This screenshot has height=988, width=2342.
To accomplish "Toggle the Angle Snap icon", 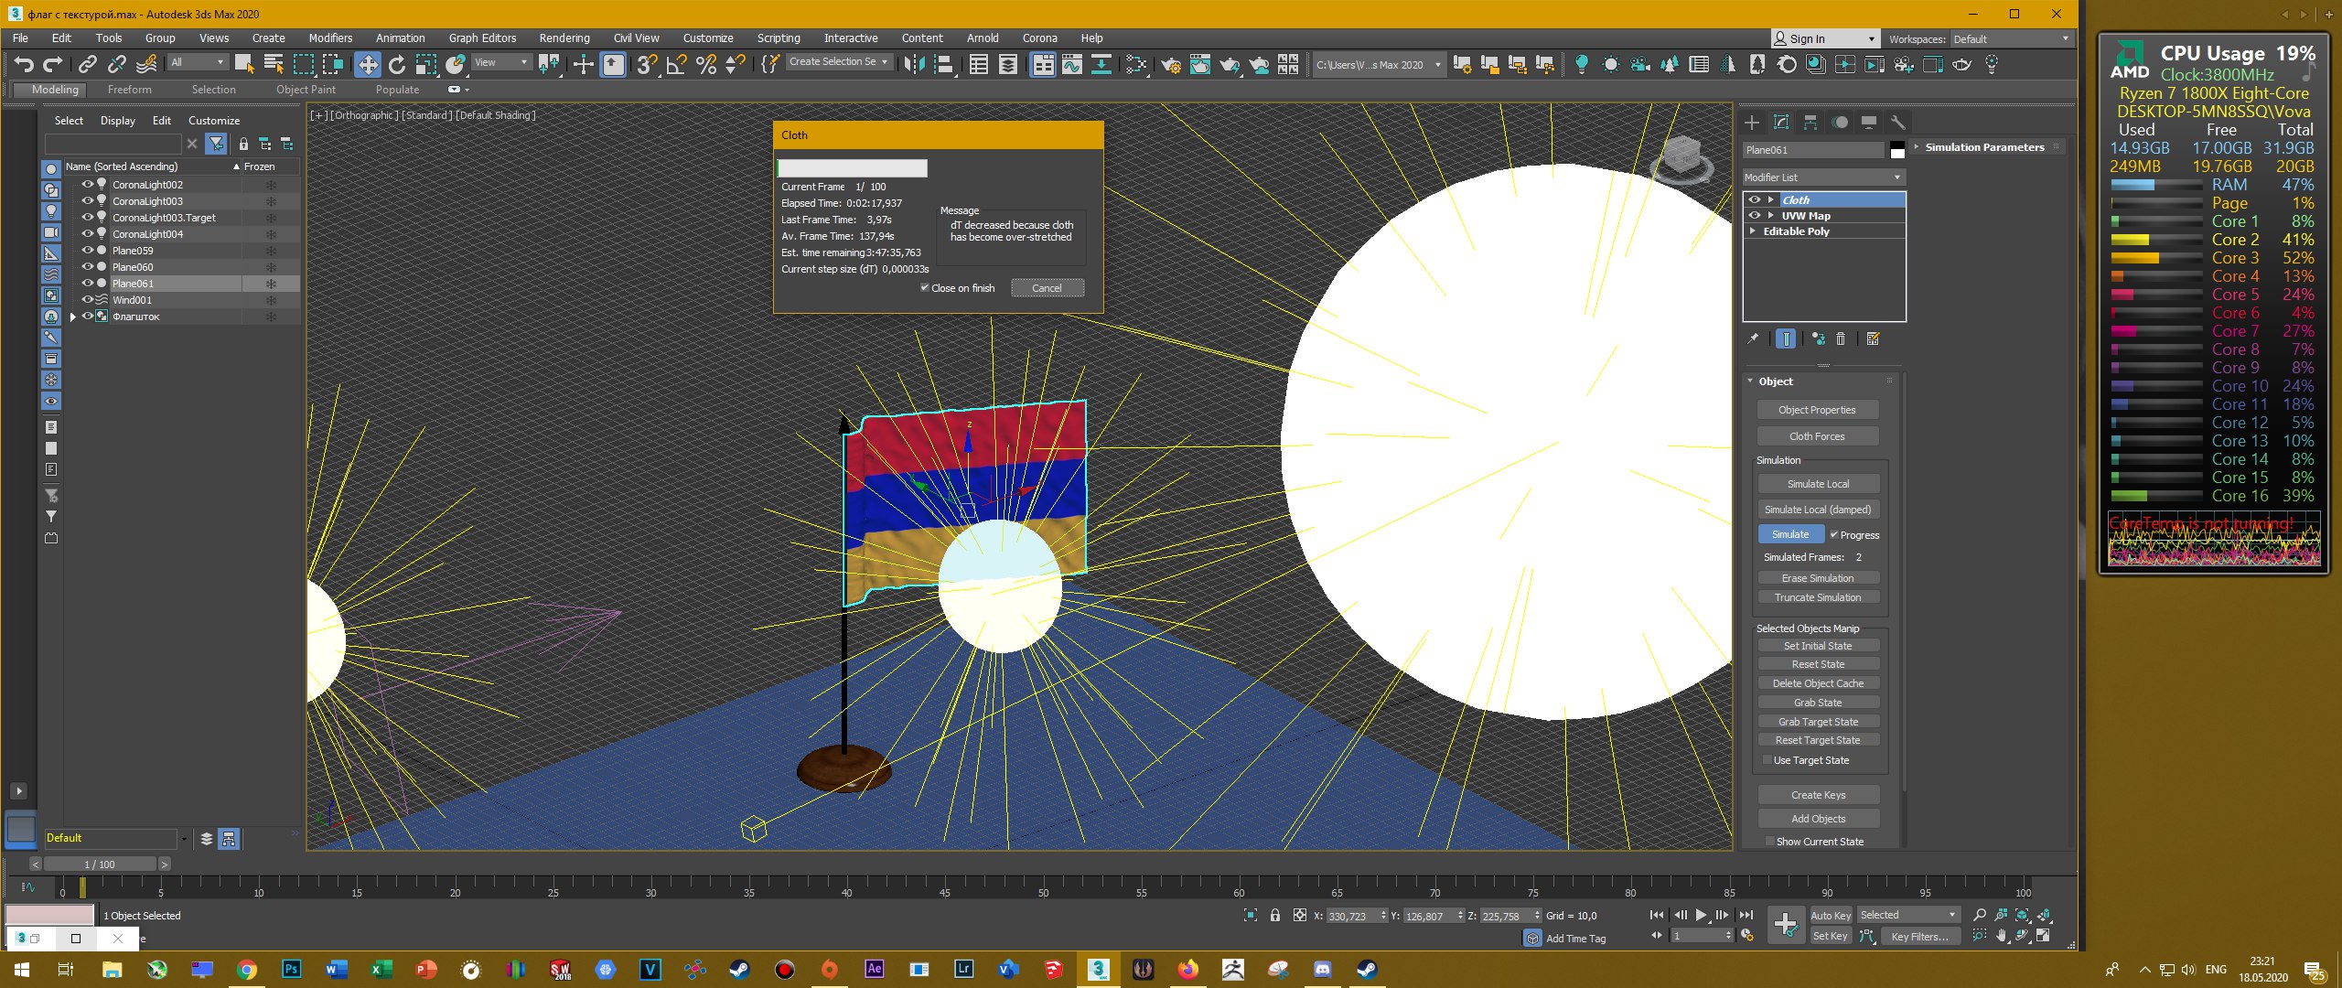I will point(676,64).
